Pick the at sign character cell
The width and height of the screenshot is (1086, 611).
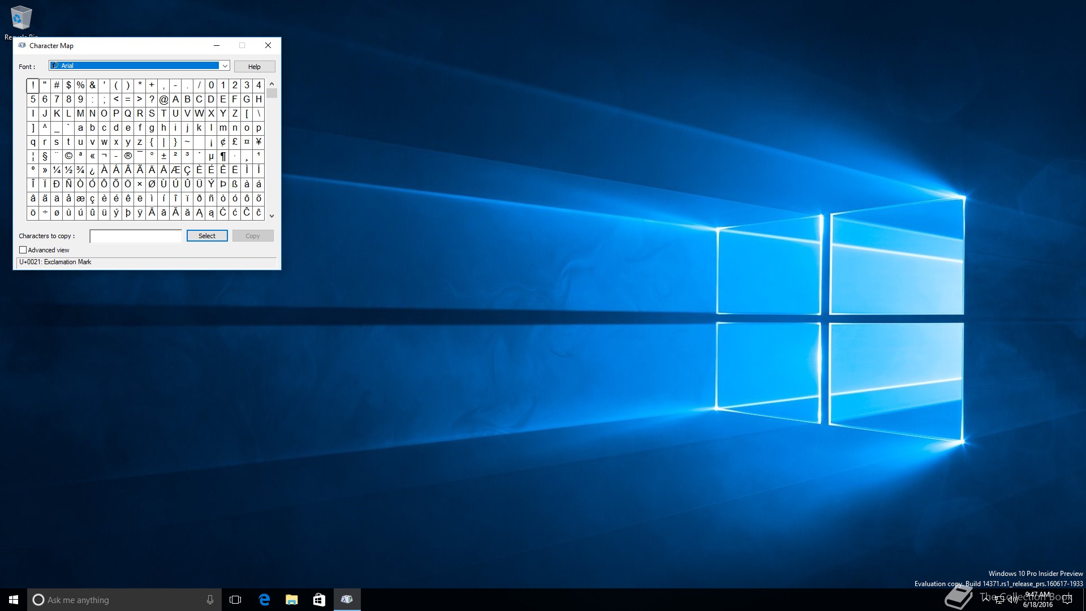163,100
